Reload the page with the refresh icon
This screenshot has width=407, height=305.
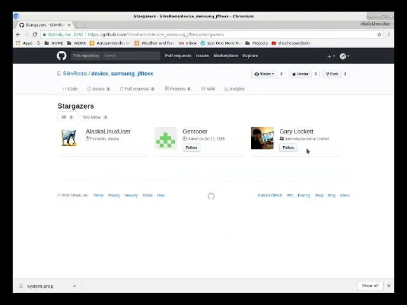35,34
